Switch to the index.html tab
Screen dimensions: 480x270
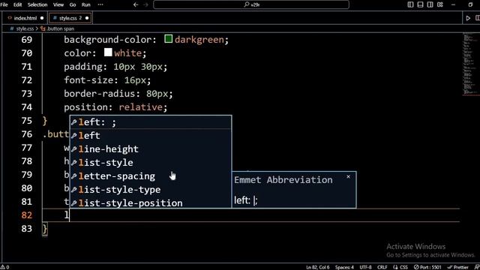(x=25, y=18)
